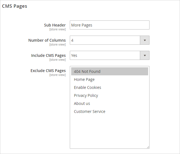Click store view scope under Exclude CMS Pages
This screenshot has height=154, width=180.
(57, 75)
